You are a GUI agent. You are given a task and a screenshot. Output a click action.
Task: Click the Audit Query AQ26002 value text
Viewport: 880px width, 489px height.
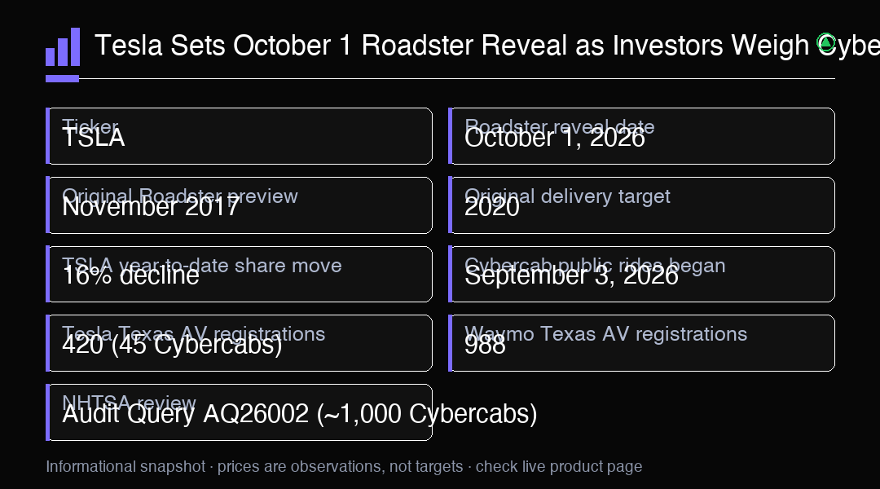[x=300, y=414]
